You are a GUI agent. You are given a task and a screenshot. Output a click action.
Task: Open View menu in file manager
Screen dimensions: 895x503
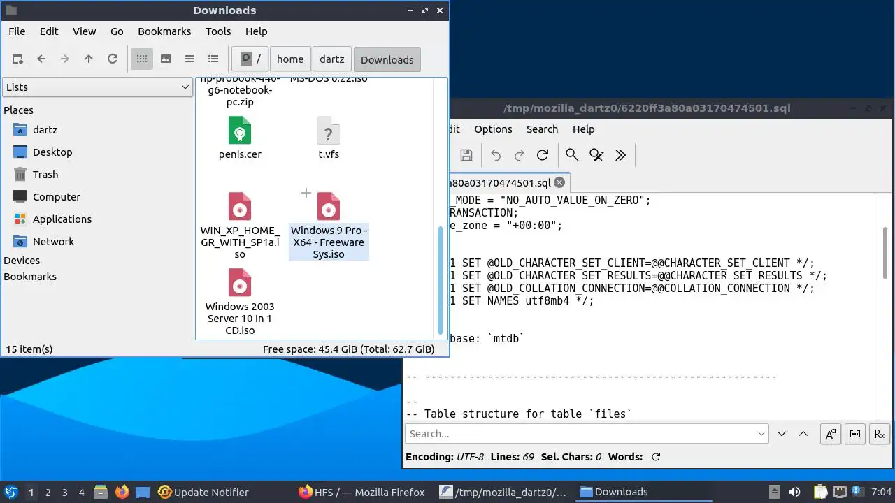coord(85,31)
